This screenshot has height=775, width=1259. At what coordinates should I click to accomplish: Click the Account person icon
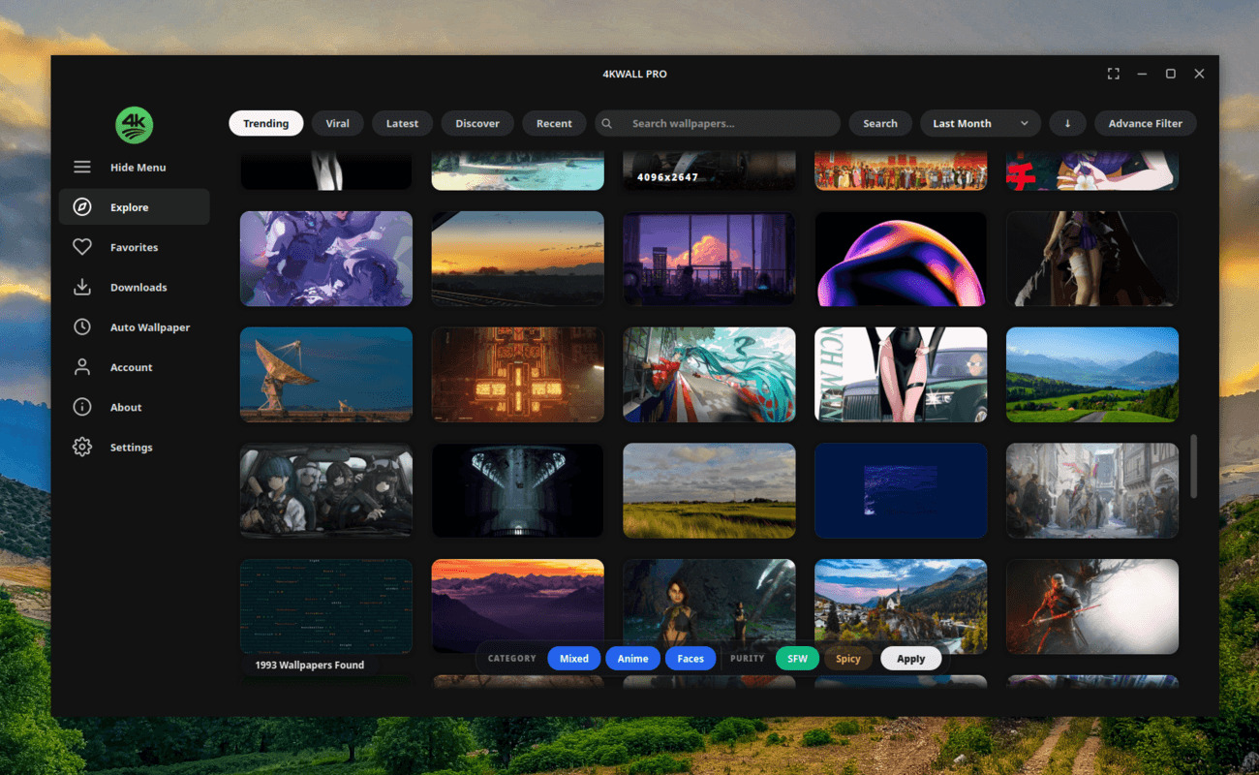[82, 367]
